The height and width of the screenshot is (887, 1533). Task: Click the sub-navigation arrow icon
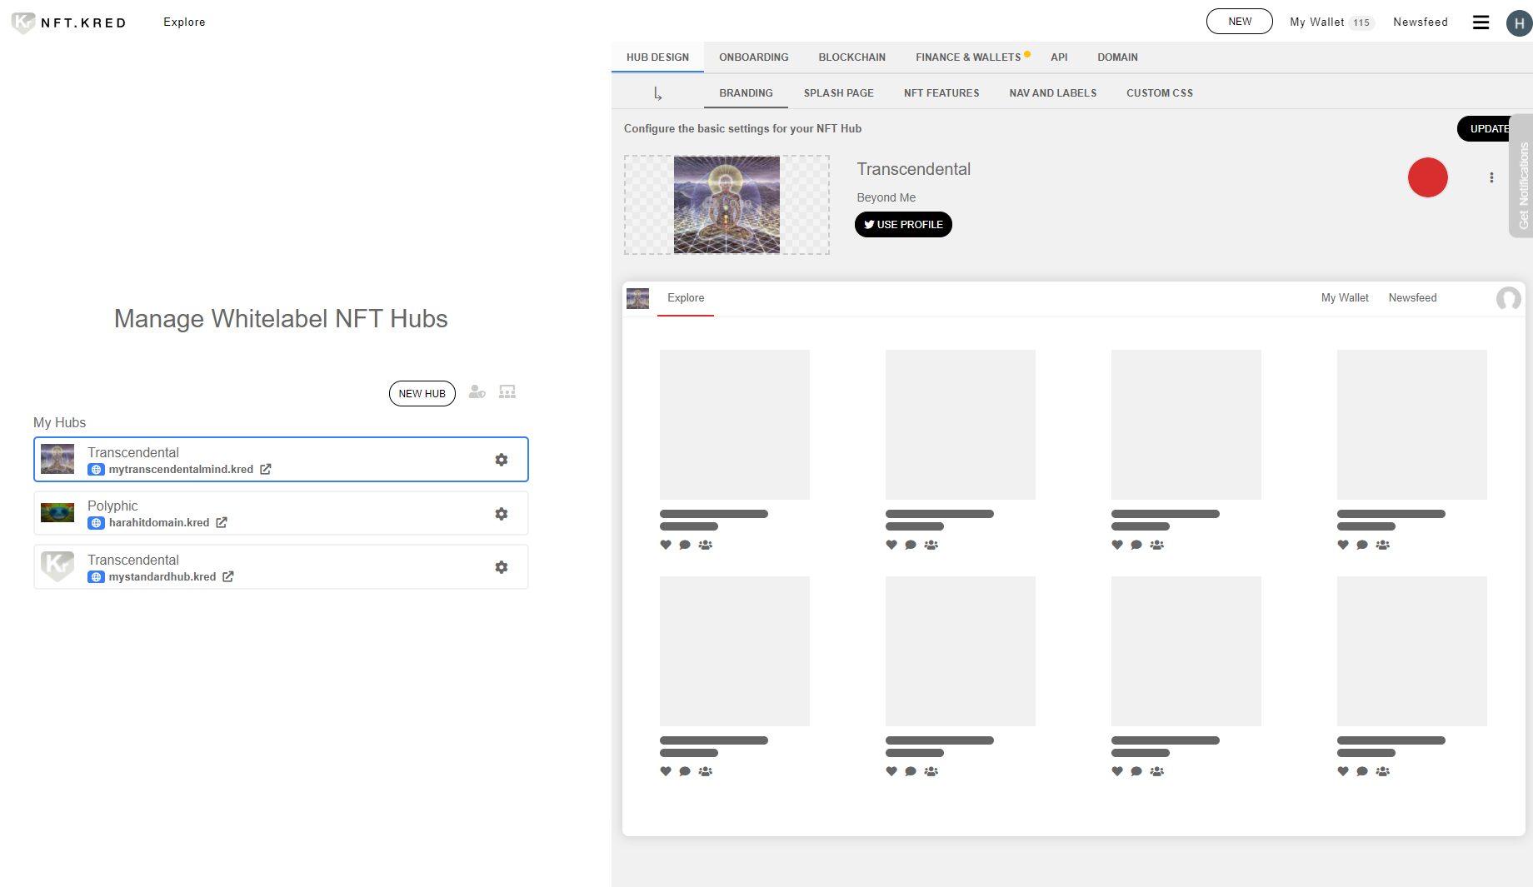[x=657, y=93]
